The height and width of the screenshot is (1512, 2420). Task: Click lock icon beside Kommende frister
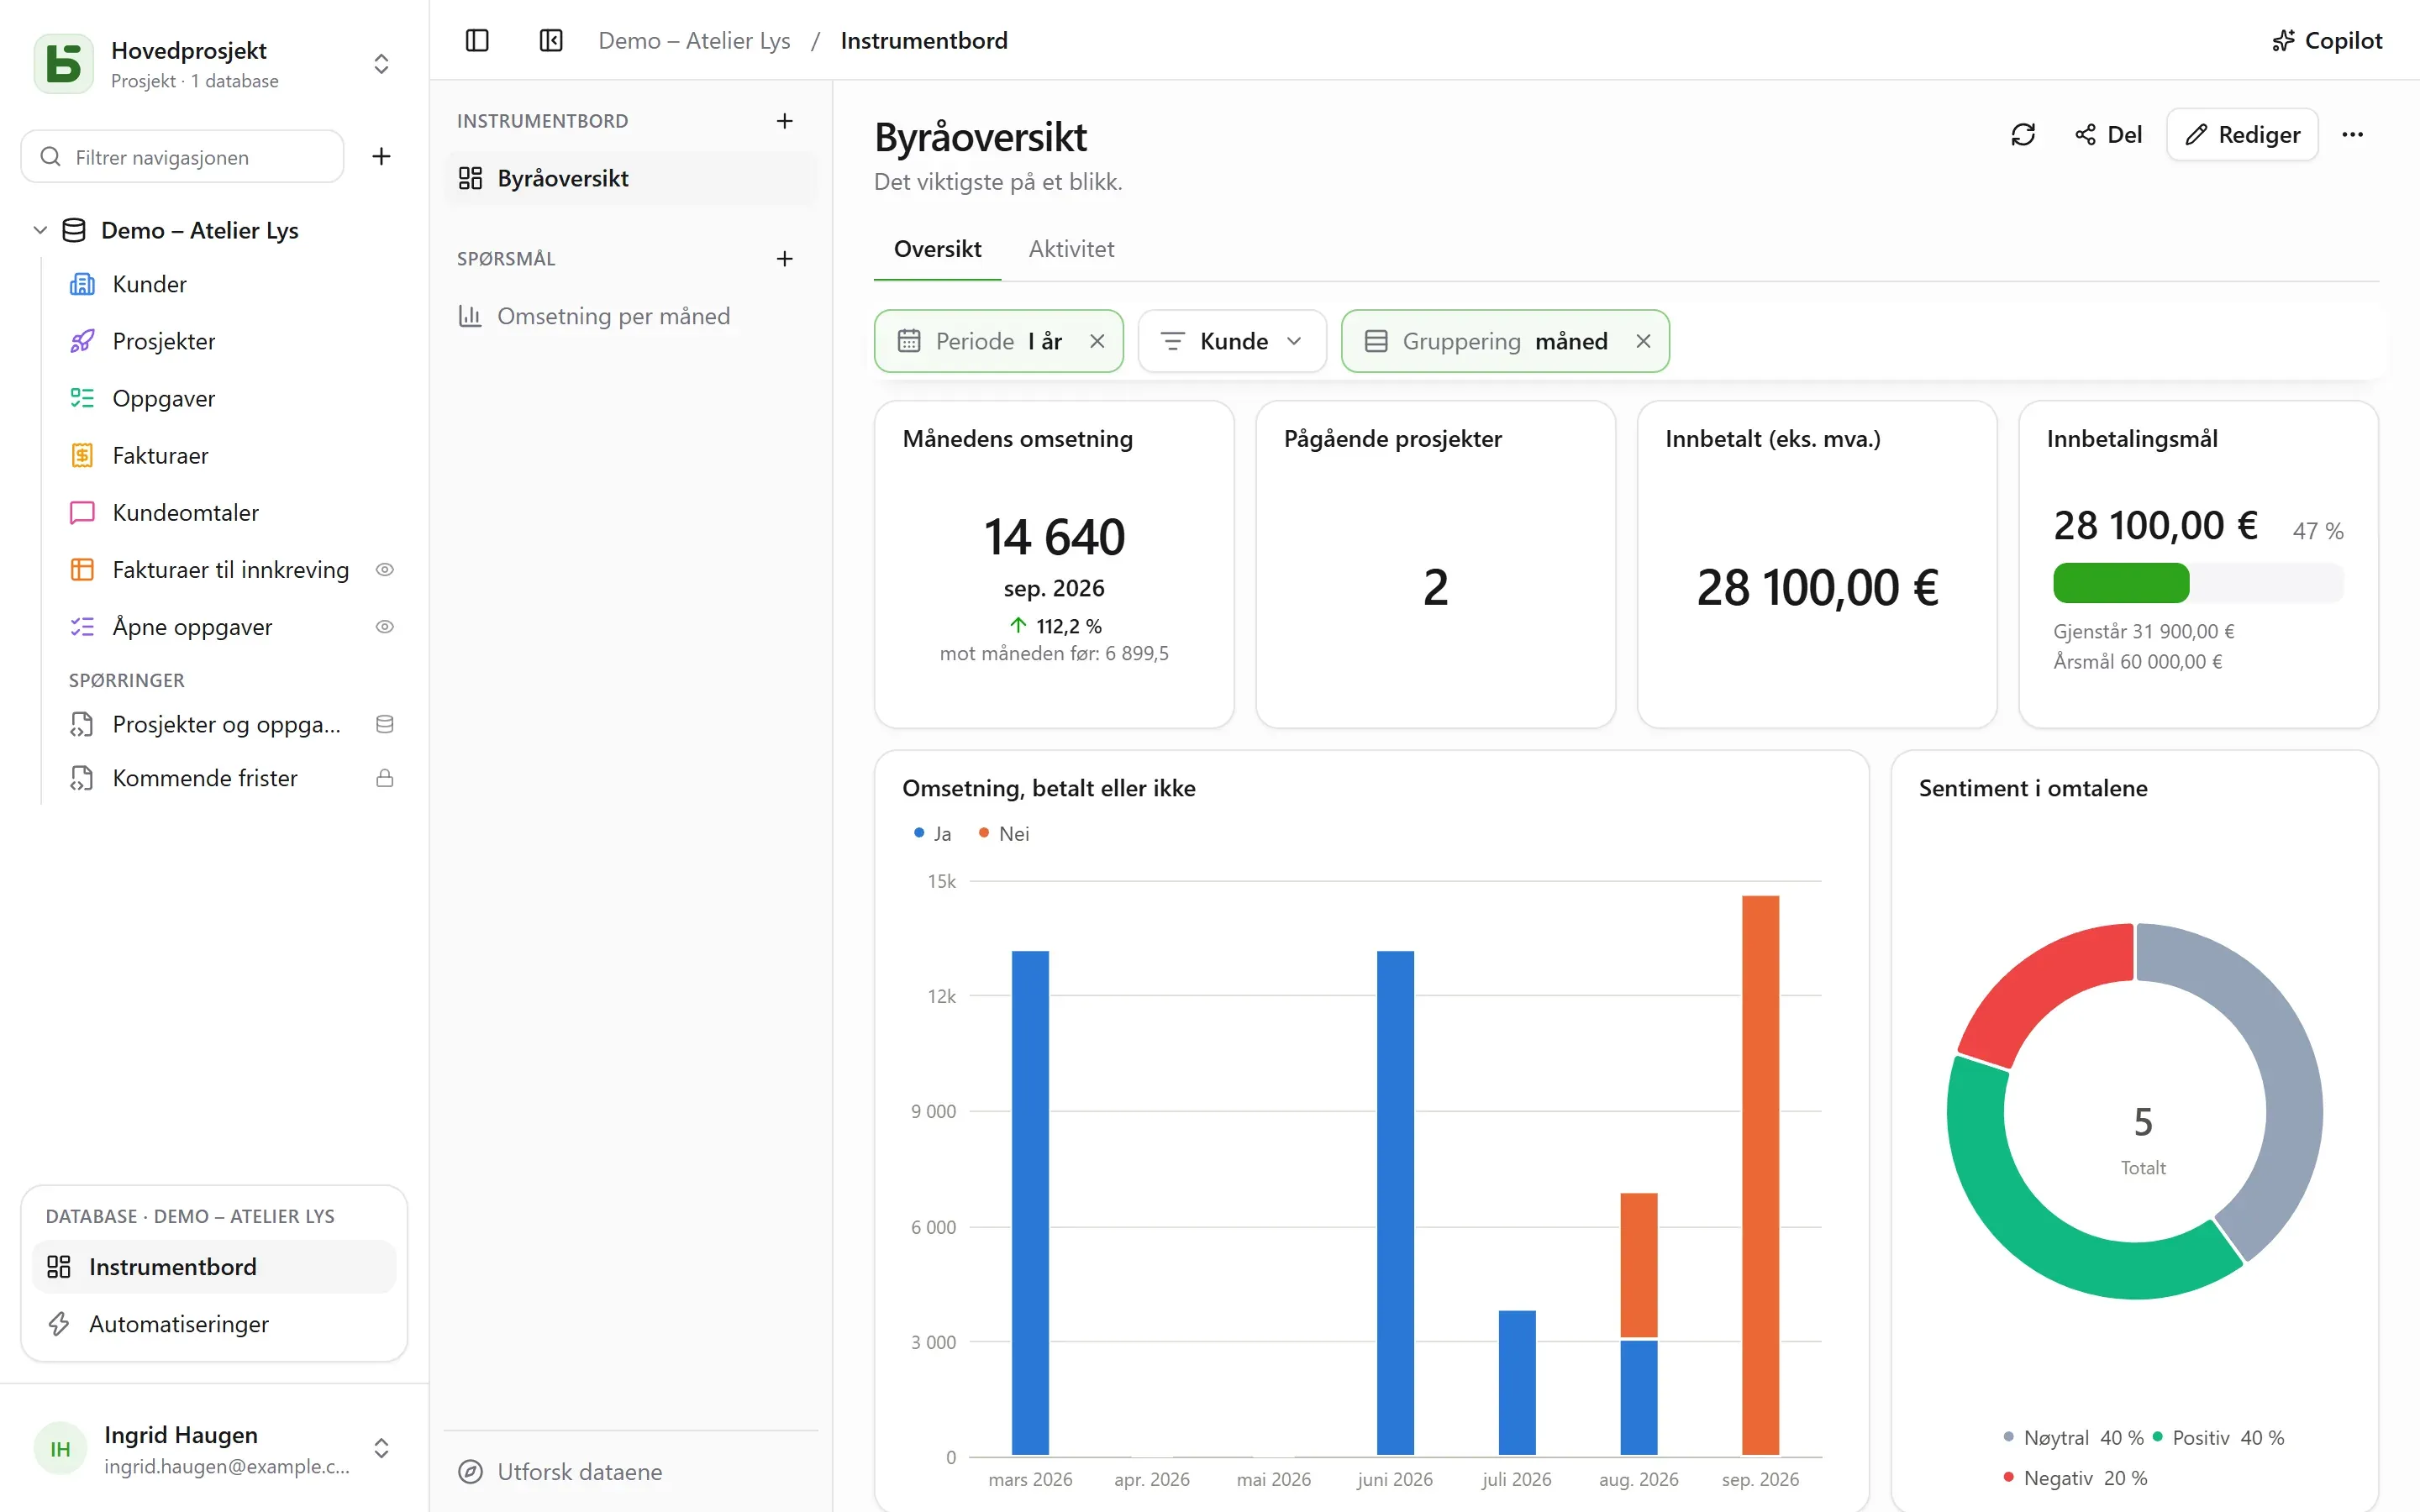385,778
